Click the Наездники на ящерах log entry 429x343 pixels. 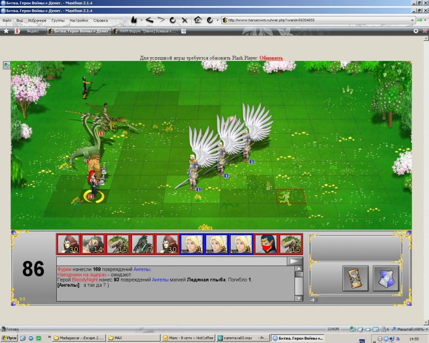(x=82, y=274)
